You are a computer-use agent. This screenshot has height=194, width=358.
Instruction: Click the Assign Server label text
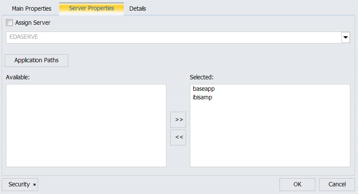[33, 23]
